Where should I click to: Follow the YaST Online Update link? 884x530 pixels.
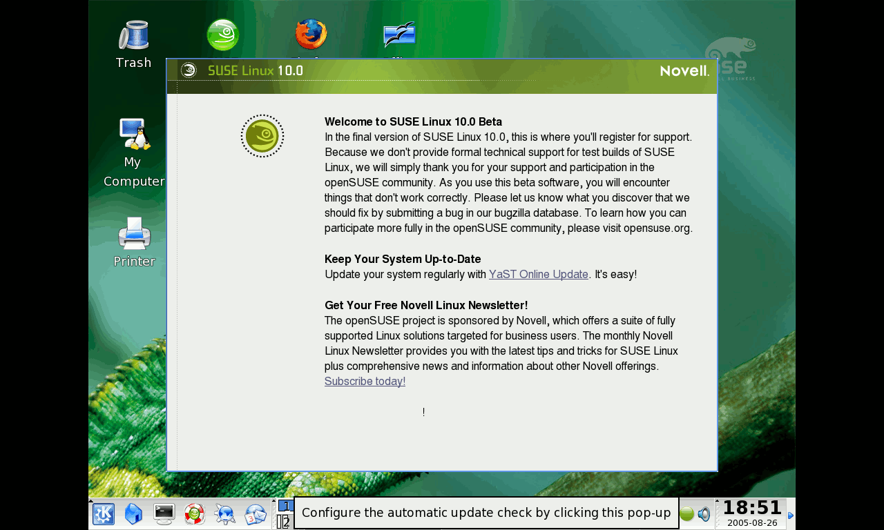pyautogui.click(x=539, y=275)
